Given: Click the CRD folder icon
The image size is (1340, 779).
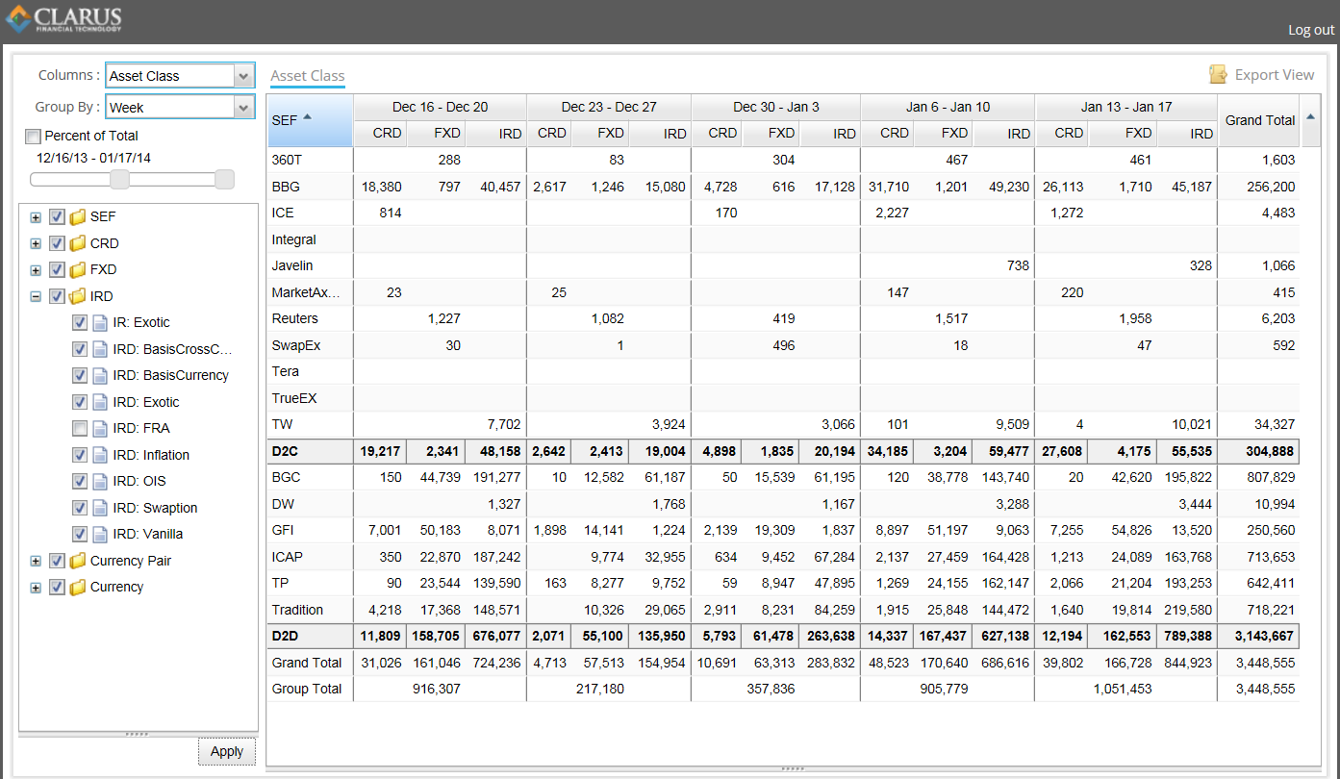Looking at the screenshot, I should 78,244.
